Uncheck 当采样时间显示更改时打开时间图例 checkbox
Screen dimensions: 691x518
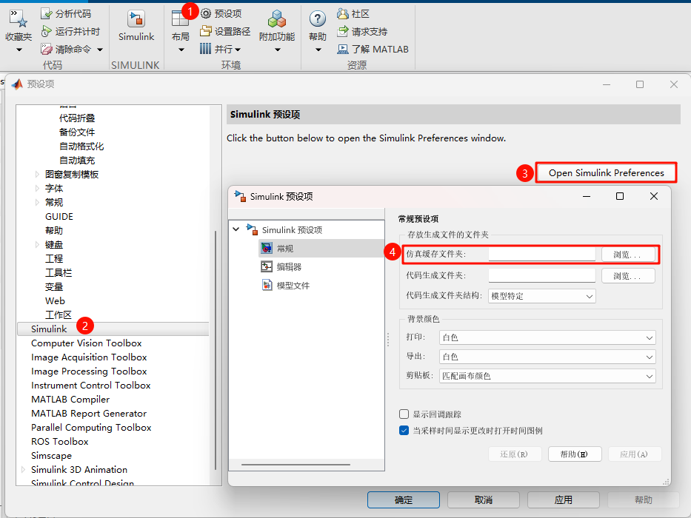click(x=404, y=431)
